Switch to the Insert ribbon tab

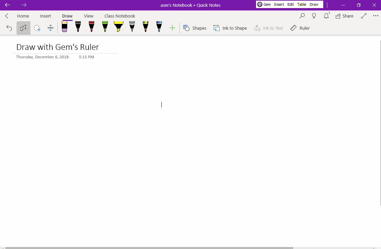(x=46, y=16)
